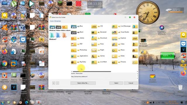Click the icon list horizontal scrollbar
The width and height of the screenshot is (187, 105).
pyautogui.click(x=92, y=71)
